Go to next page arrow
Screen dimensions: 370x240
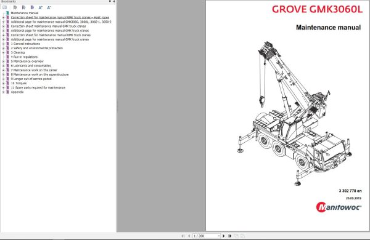pos(224,236)
